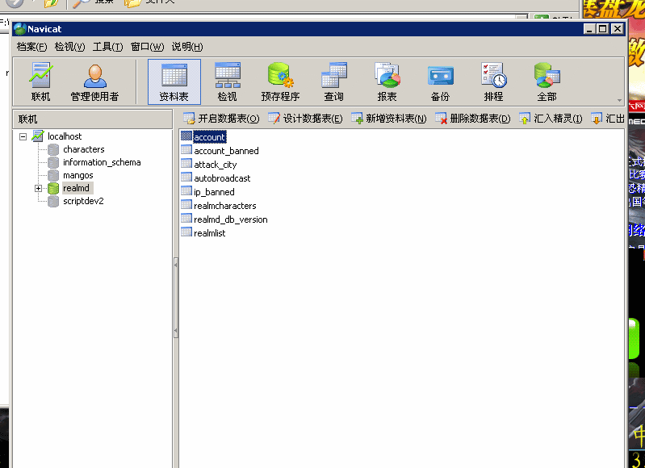This screenshot has width=645, height=468.
Task: Select the account_banned table name
Action: click(x=226, y=151)
